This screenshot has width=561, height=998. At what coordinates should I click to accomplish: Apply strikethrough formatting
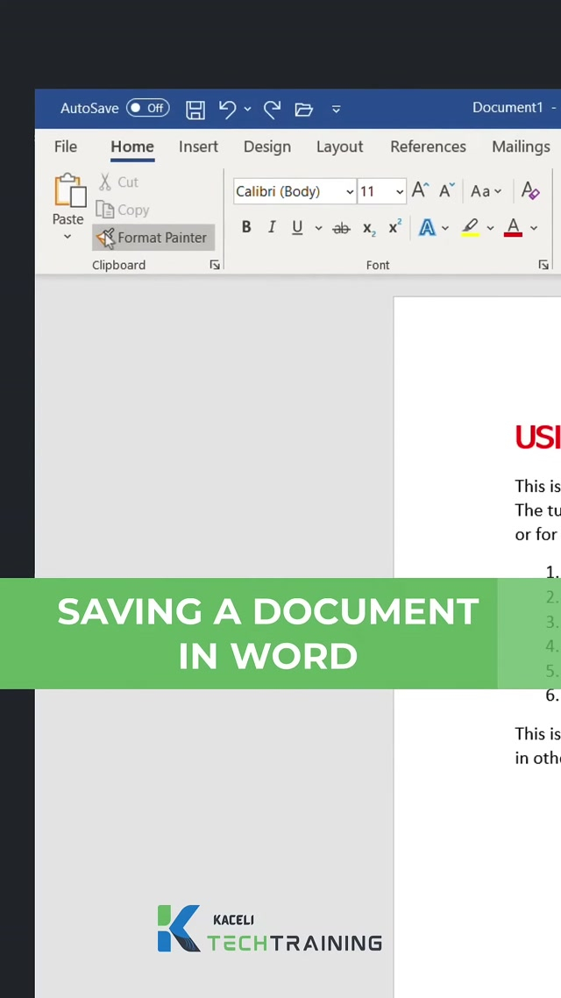tap(342, 228)
